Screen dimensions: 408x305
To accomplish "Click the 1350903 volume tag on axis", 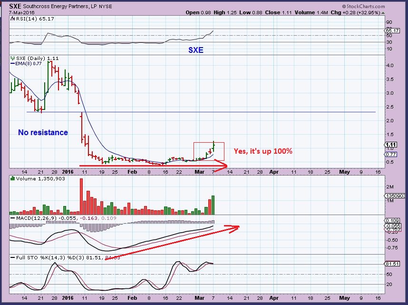I will click(x=395, y=196).
